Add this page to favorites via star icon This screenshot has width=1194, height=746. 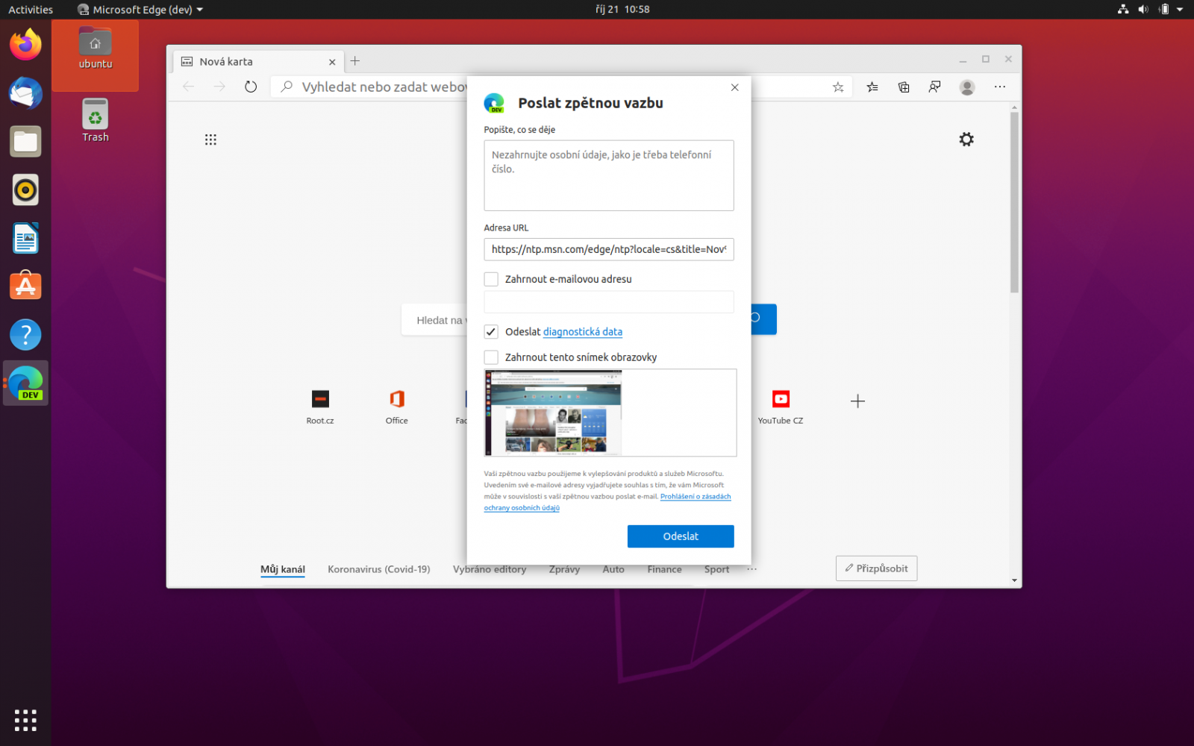[x=837, y=87]
